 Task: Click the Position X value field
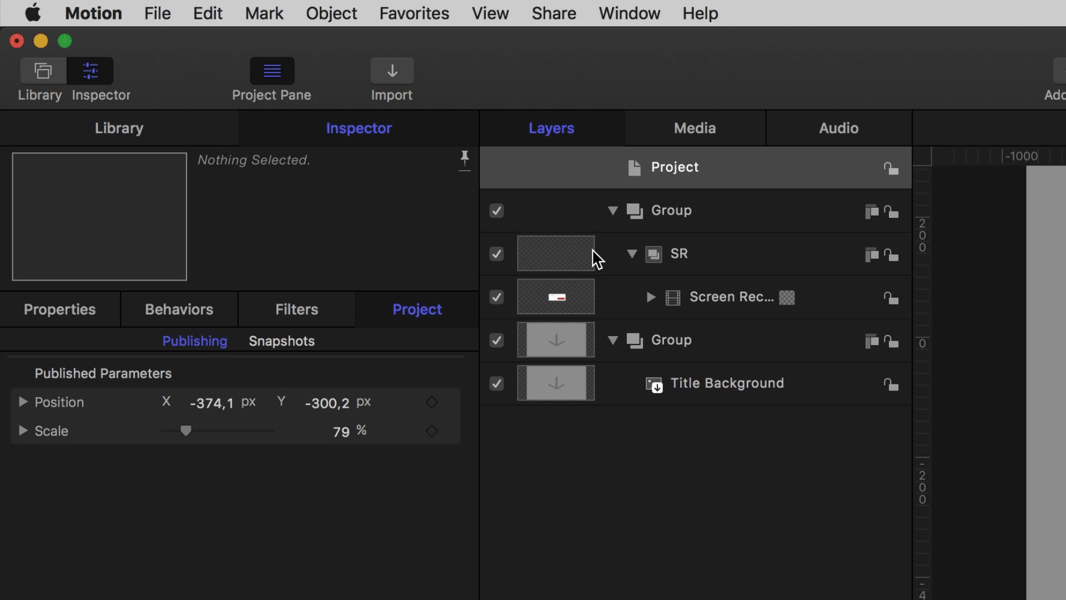click(212, 403)
